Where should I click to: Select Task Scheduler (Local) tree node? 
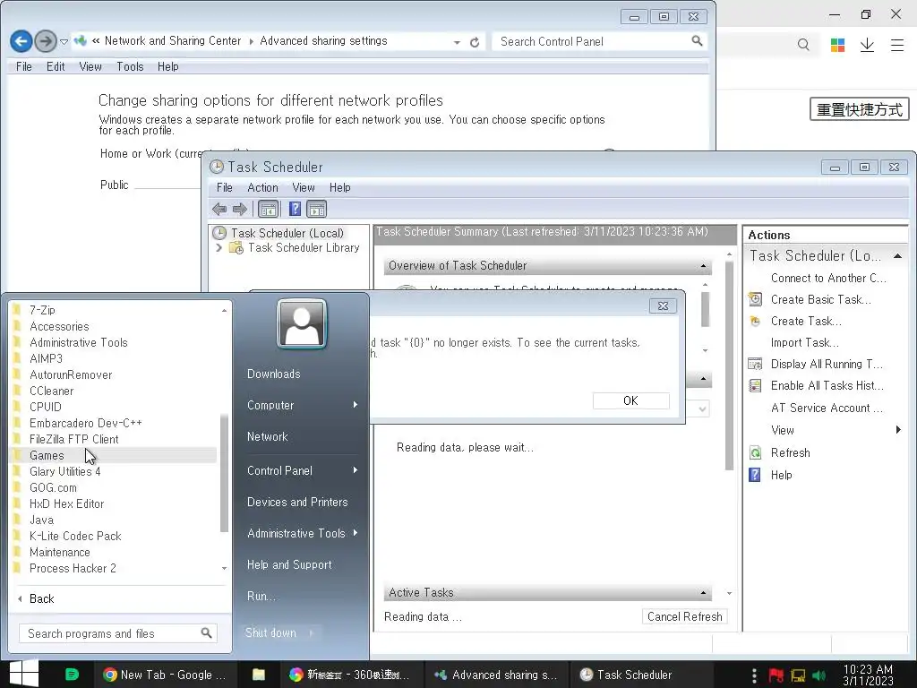pos(287,233)
